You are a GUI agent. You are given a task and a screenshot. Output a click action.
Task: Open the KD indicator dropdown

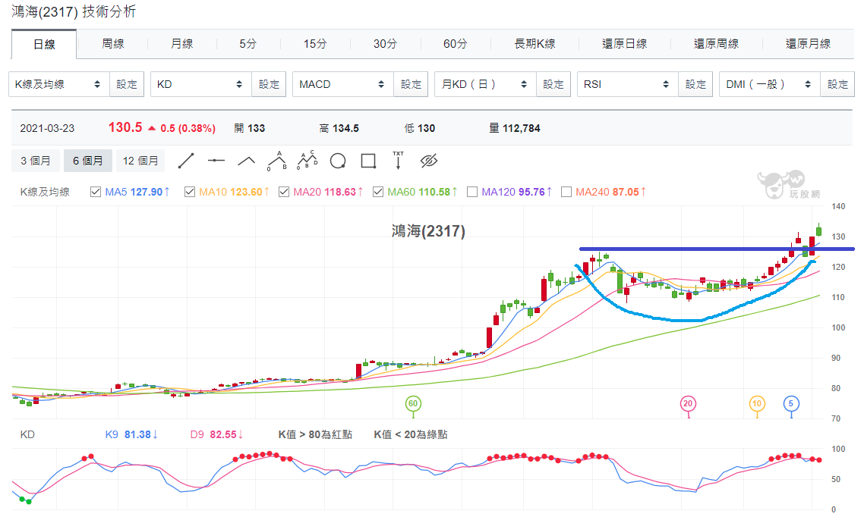pyautogui.click(x=201, y=84)
